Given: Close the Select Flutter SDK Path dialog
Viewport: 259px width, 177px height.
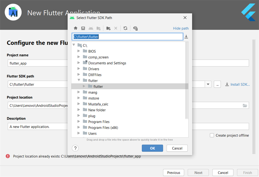Looking at the screenshot, I should pos(185,18).
